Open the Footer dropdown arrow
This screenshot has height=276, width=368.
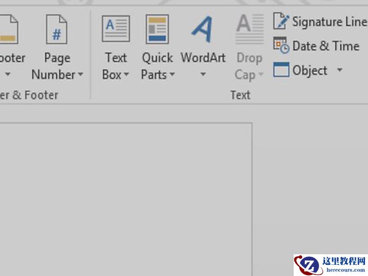[8, 74]
